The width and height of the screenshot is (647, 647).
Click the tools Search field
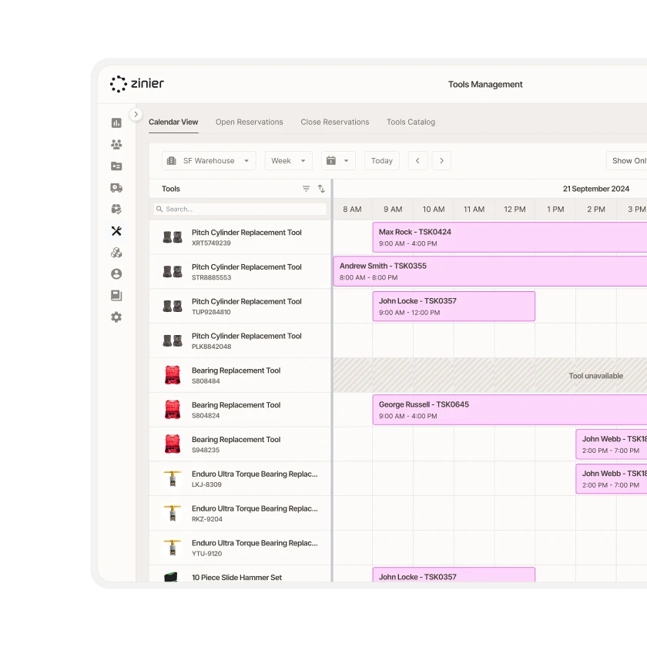point(240,210)
